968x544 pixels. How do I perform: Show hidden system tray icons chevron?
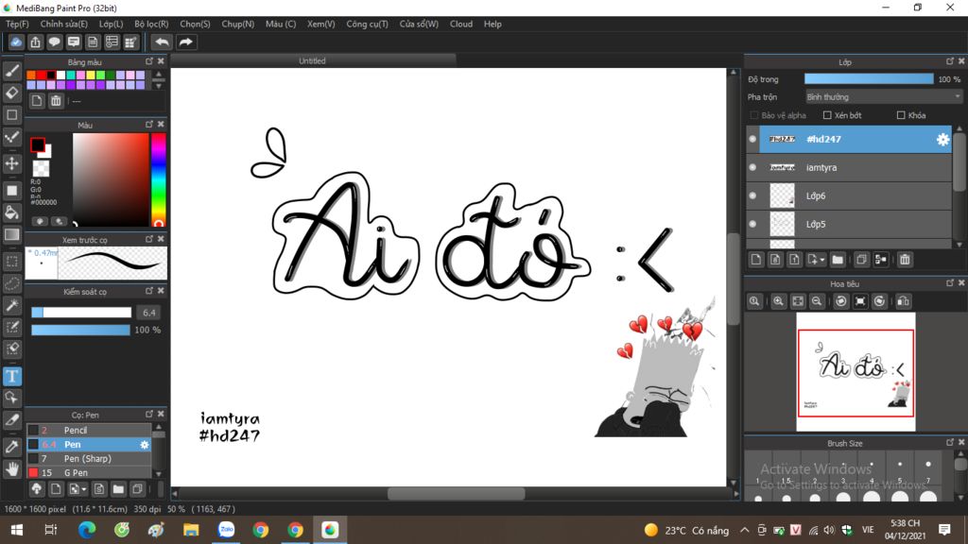coord(745,530)
